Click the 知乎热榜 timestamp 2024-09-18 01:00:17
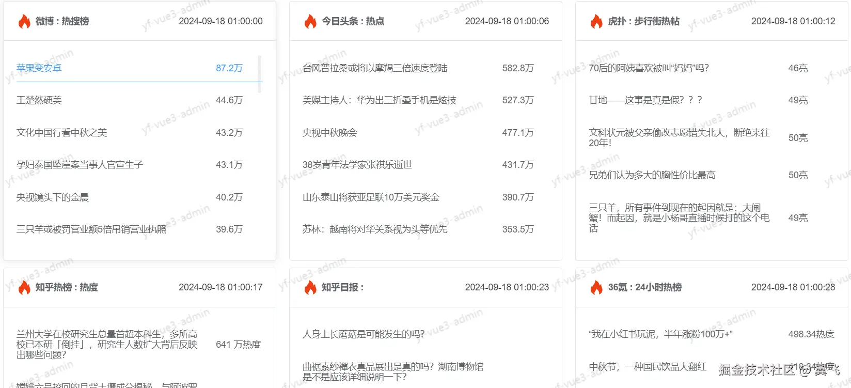The width and height of the screenshot is (851, 388). pos(220,287)
